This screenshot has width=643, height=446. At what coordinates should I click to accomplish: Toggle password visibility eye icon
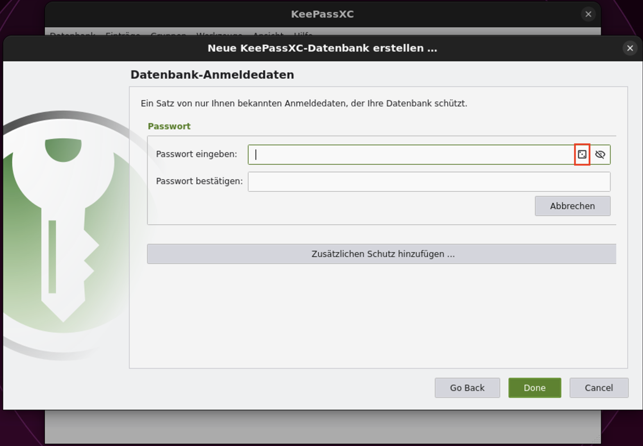[600, 154]
